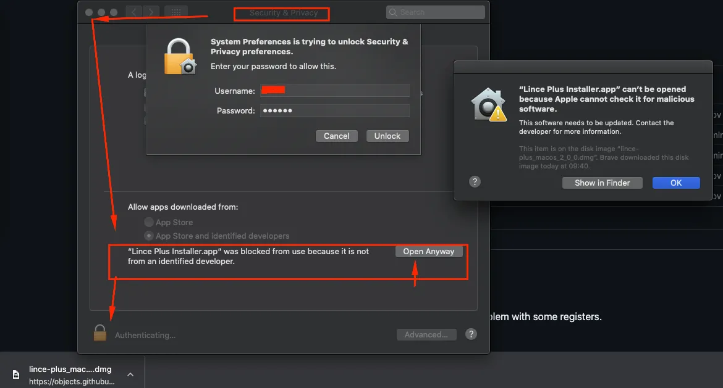Click "Enter your password to allow this." text
The image size is (723, 388).
click(273, 66)
